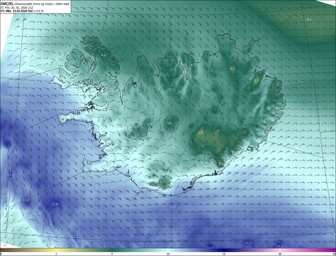336x256 pixels.
Task: Pick the yellow band of the color scale
Action: pos(56,250)
